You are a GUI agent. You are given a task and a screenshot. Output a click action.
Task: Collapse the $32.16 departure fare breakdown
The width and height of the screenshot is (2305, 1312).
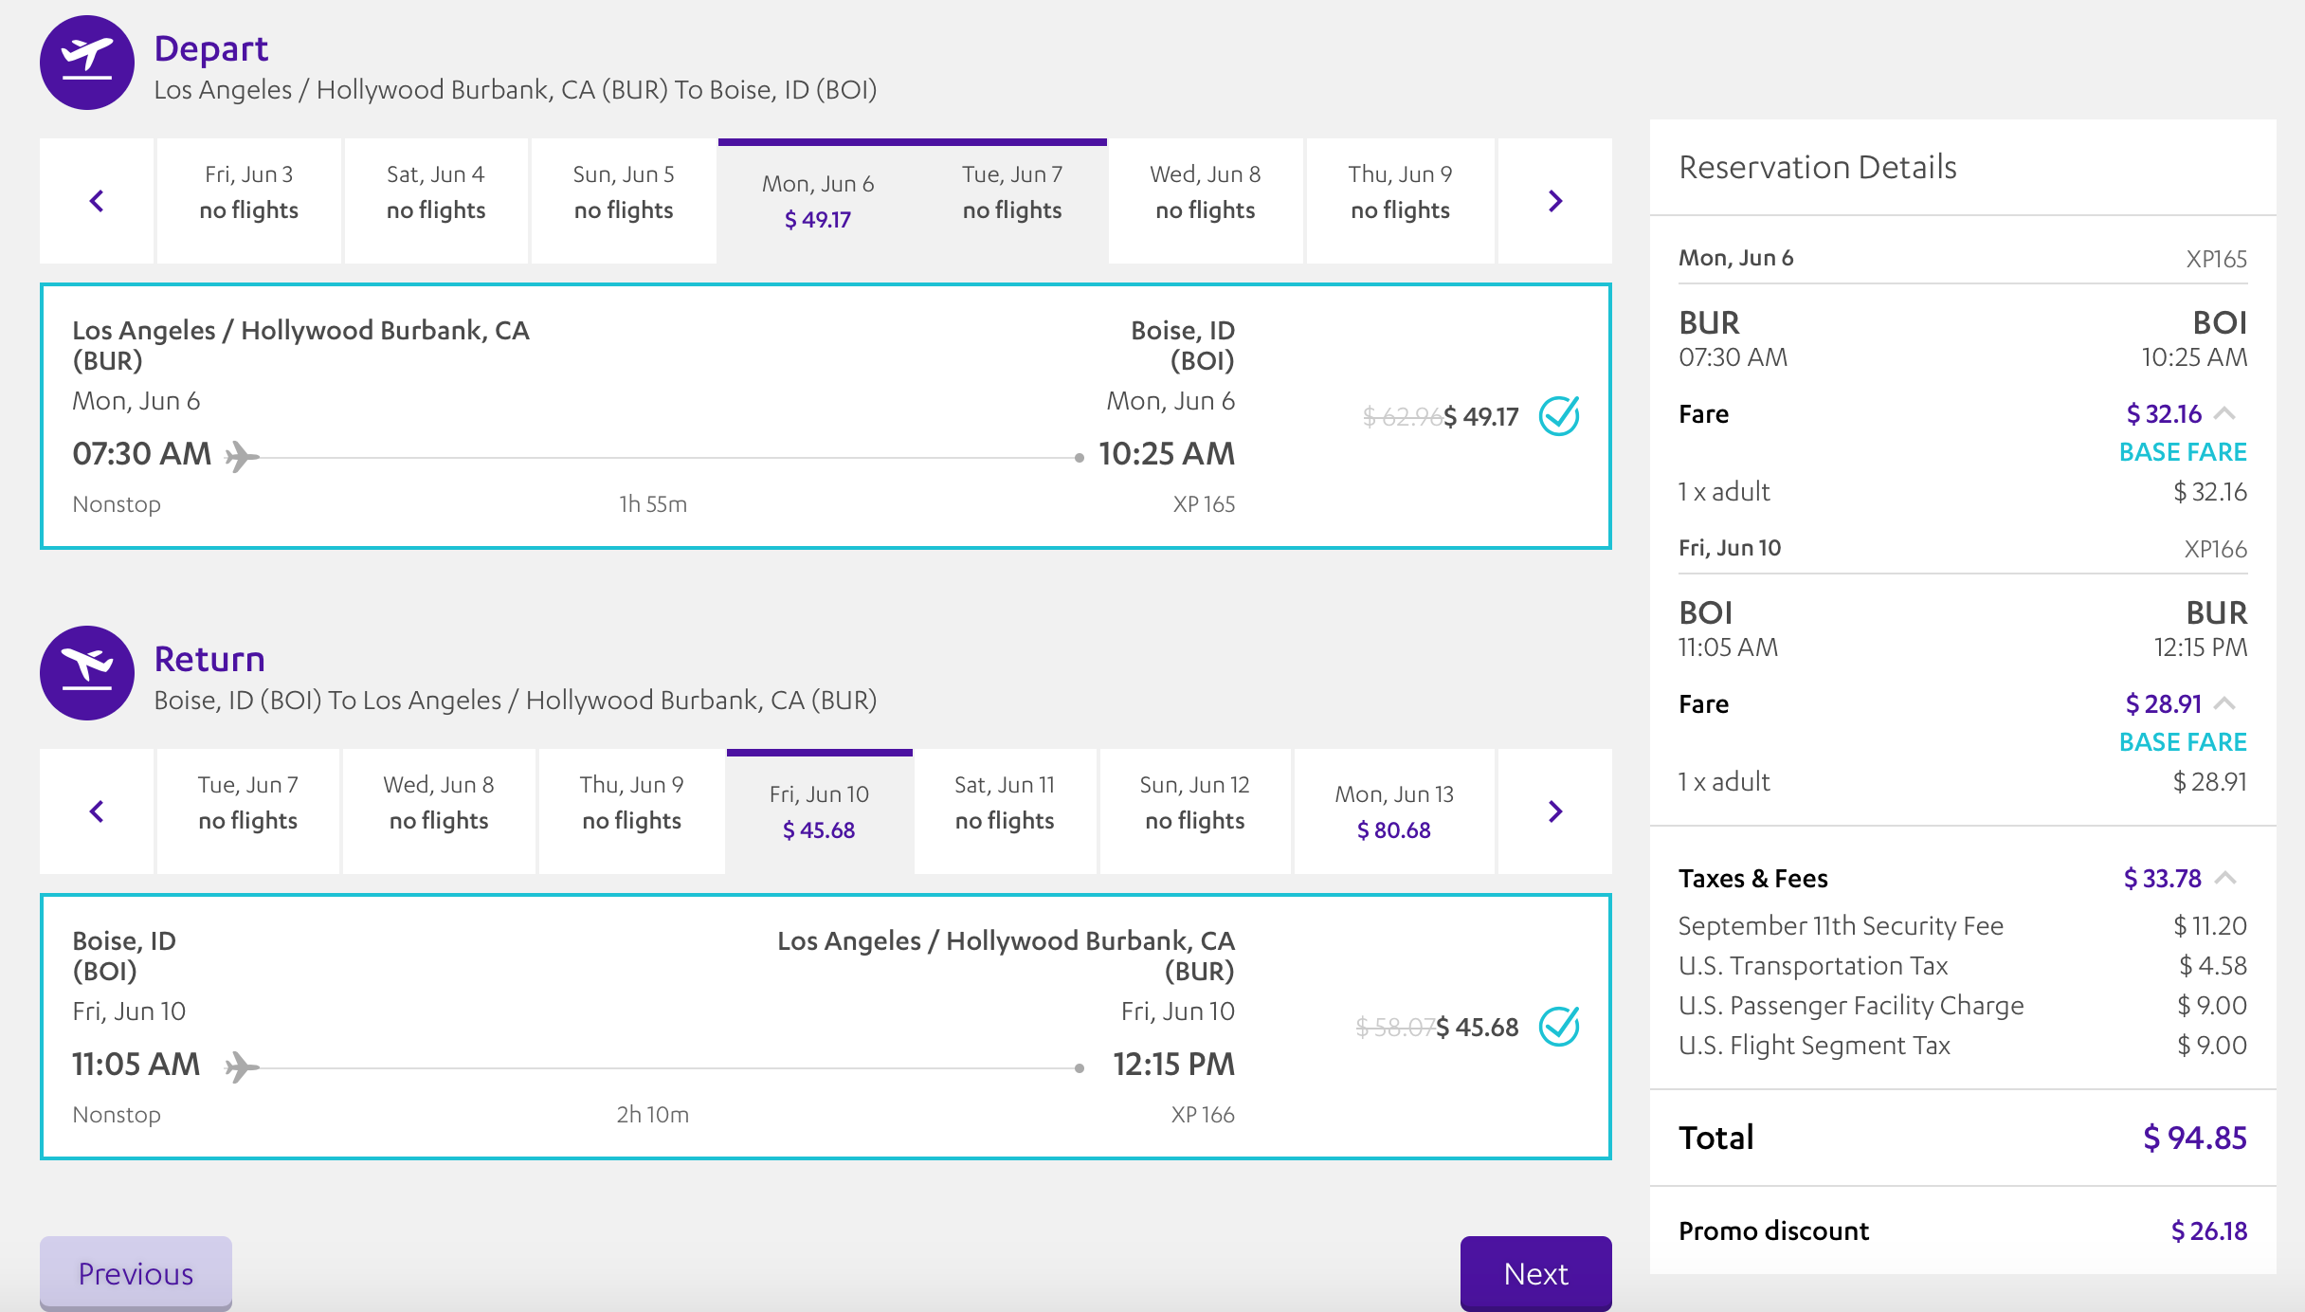(x=2225, y=413)
